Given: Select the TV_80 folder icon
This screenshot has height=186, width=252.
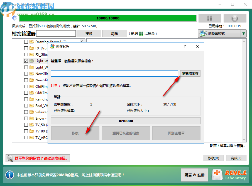Looking at the screenshot, I should tap(32, 131).
